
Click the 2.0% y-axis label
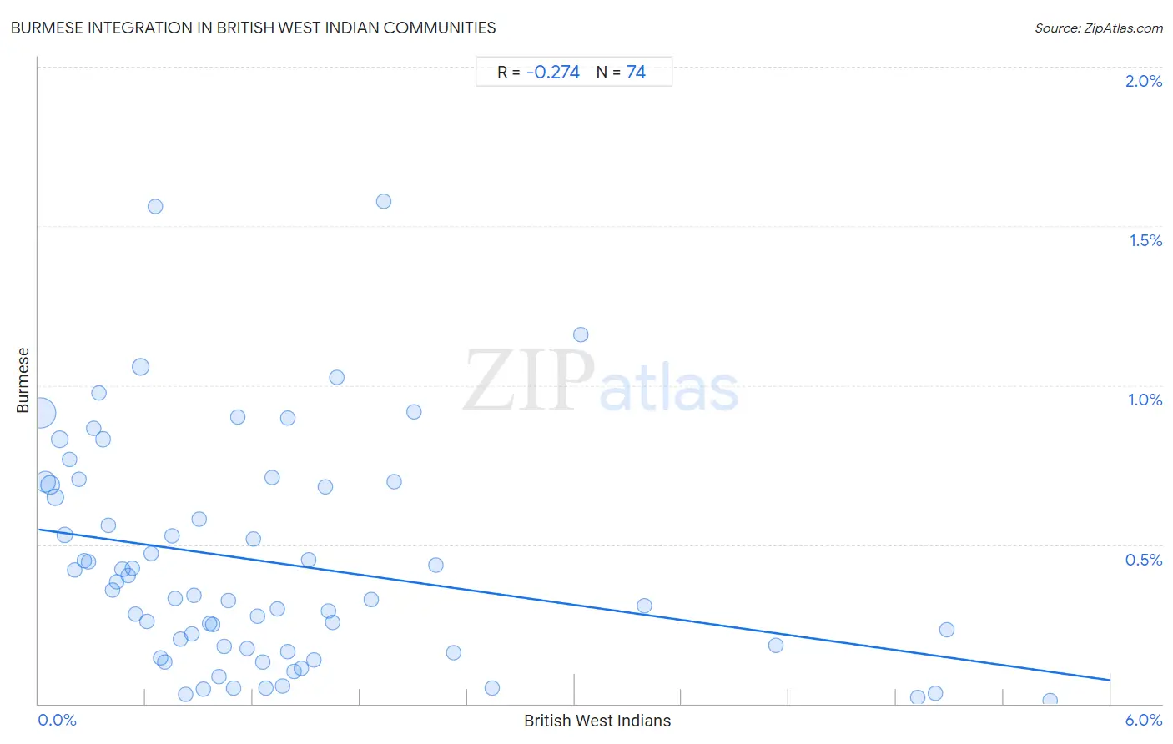click(x=1144, y=81)
